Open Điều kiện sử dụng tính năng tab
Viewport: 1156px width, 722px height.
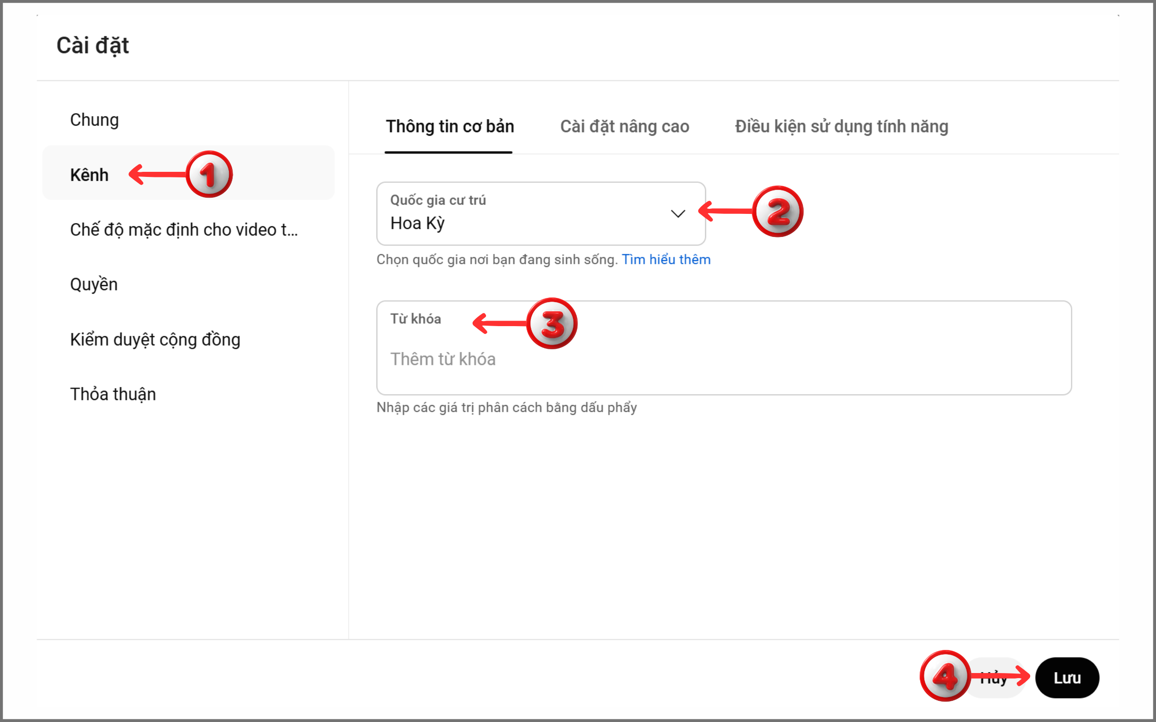pyautogui.click(x=841, y=127)
